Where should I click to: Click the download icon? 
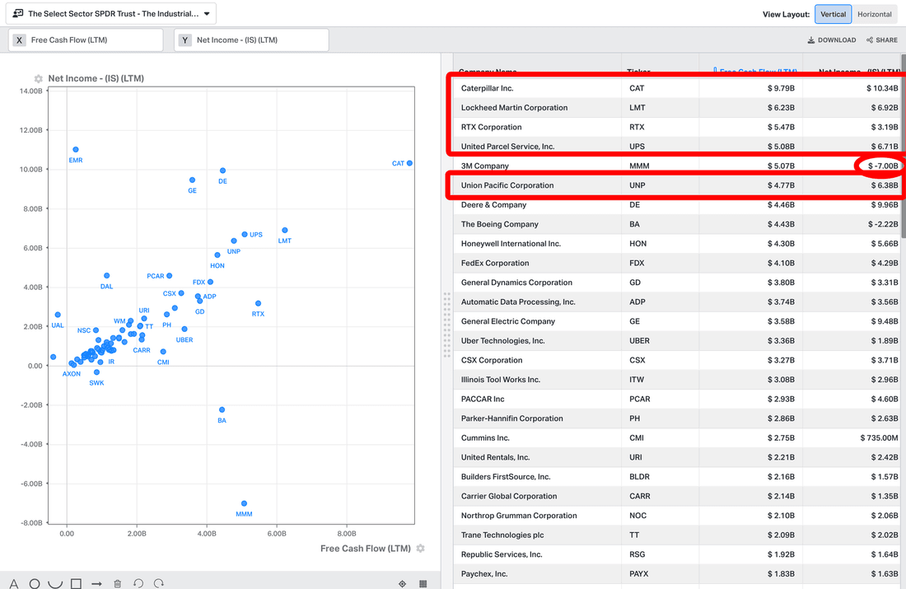point(811,40)
